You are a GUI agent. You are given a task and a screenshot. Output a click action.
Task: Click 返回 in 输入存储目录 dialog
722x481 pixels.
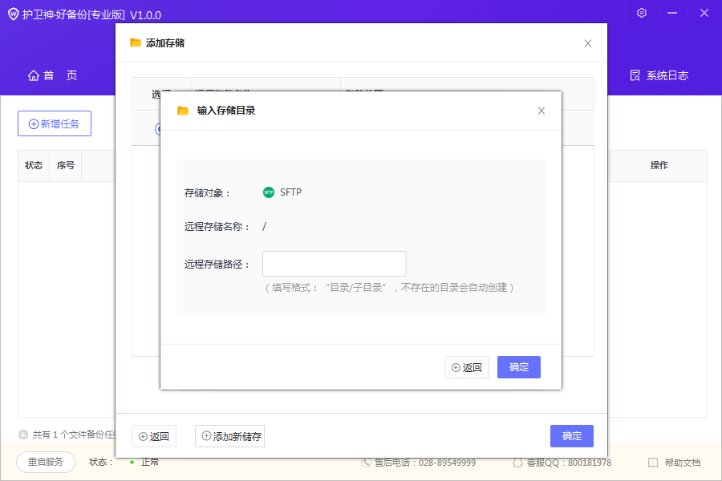tap(466, 367)
